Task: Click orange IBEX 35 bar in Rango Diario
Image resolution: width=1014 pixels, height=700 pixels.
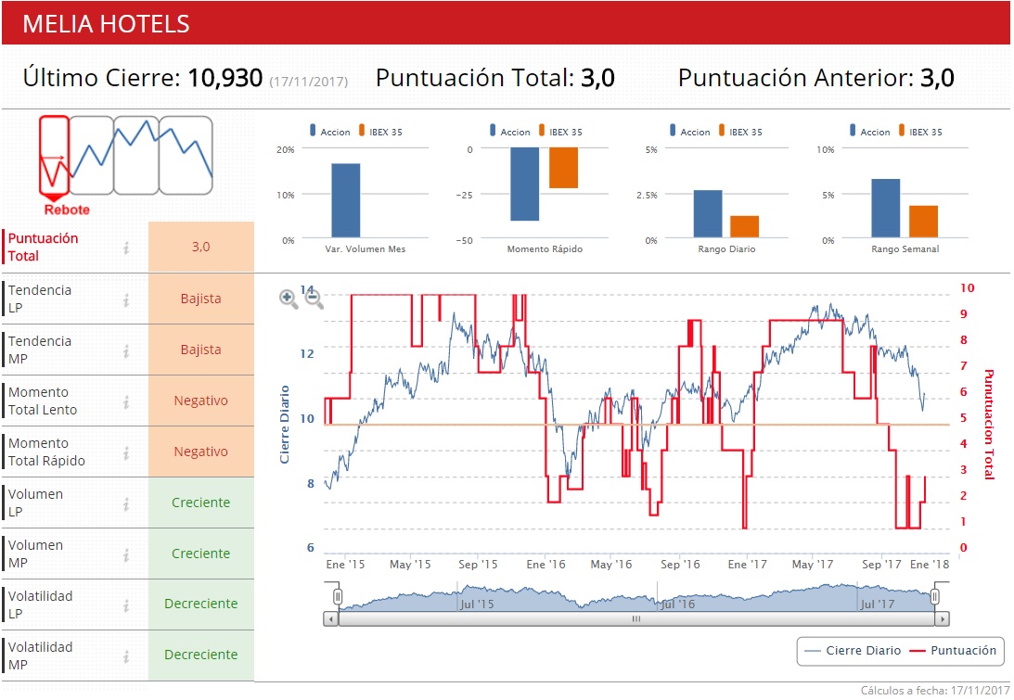Action: [744, 227]
